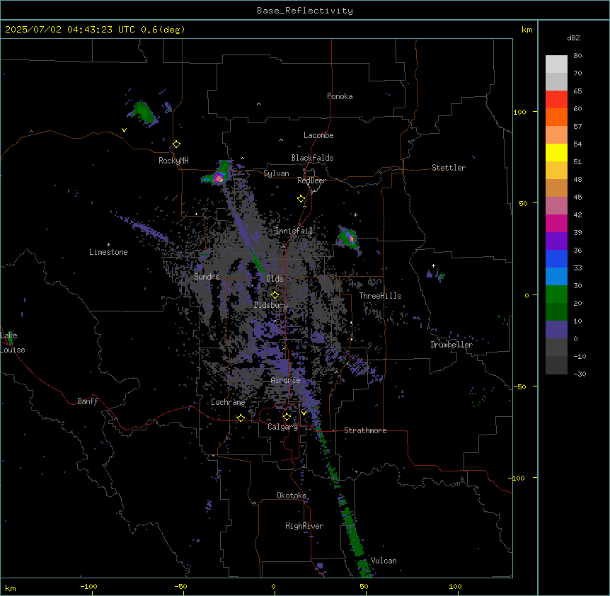This screenshot has height=596, width=610.
Task: Click the km unit label at bottom left
Action: (x=11, y=588)
